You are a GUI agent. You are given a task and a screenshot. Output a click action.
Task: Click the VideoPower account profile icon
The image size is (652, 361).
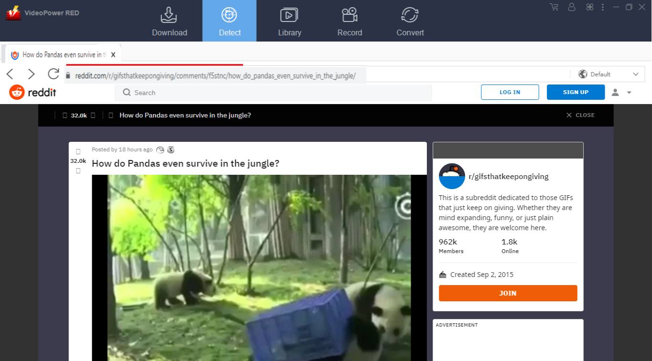coord(572,7)
